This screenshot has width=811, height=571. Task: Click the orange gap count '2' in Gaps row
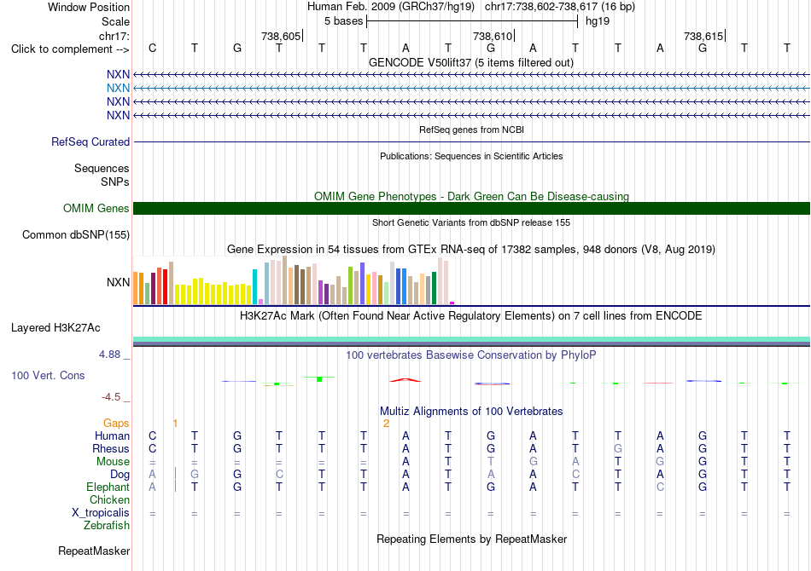(x=386, y=424)
